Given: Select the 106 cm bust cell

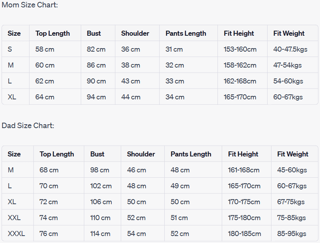Looking at the screenshot, I should 101,202.
